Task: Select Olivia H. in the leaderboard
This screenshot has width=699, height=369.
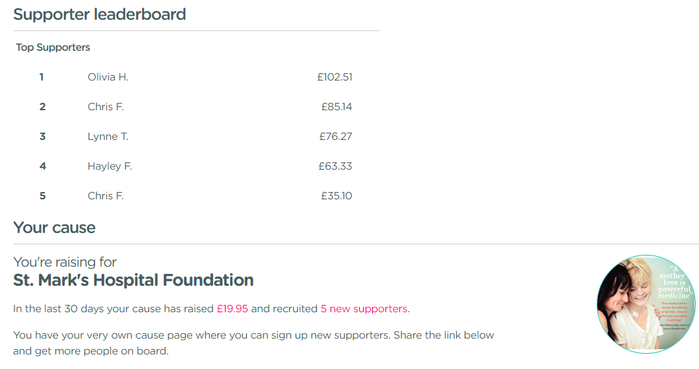Action: pos(108,77)
